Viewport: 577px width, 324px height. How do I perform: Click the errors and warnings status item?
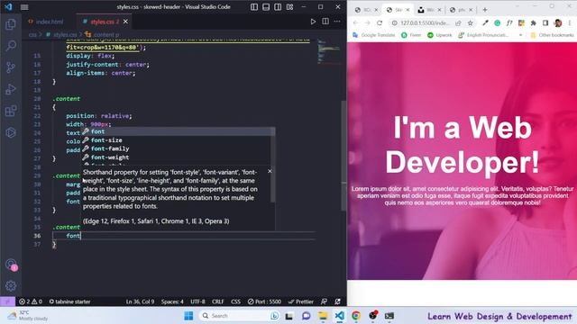[31, 301]
